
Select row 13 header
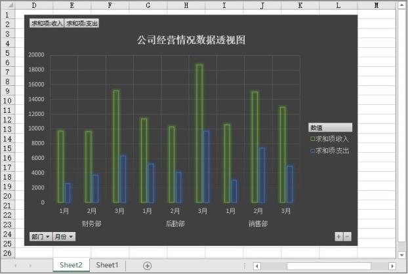click(8, 129)
